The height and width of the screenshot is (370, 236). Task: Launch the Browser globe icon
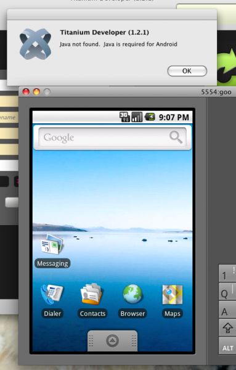132,295
